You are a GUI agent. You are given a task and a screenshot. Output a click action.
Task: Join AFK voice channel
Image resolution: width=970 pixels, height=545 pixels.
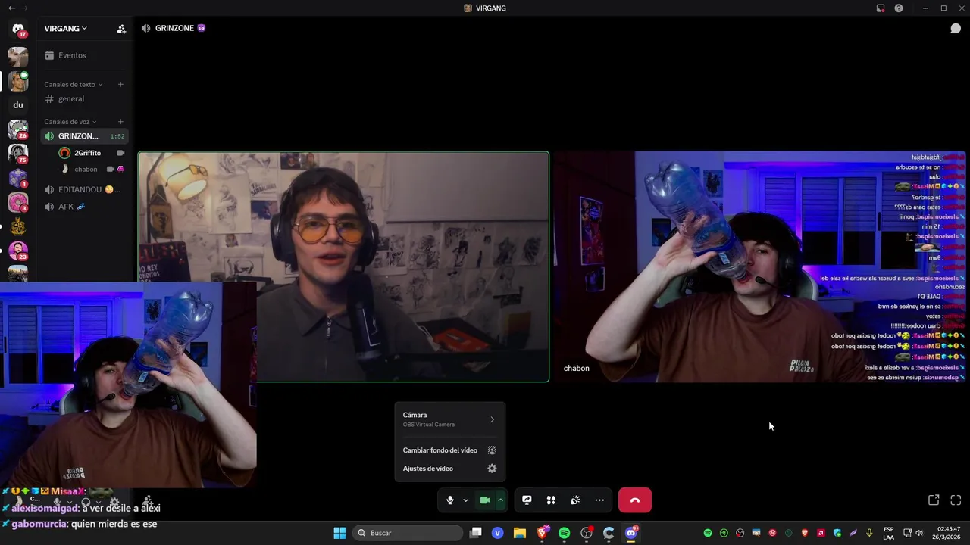tap(84, 207)
